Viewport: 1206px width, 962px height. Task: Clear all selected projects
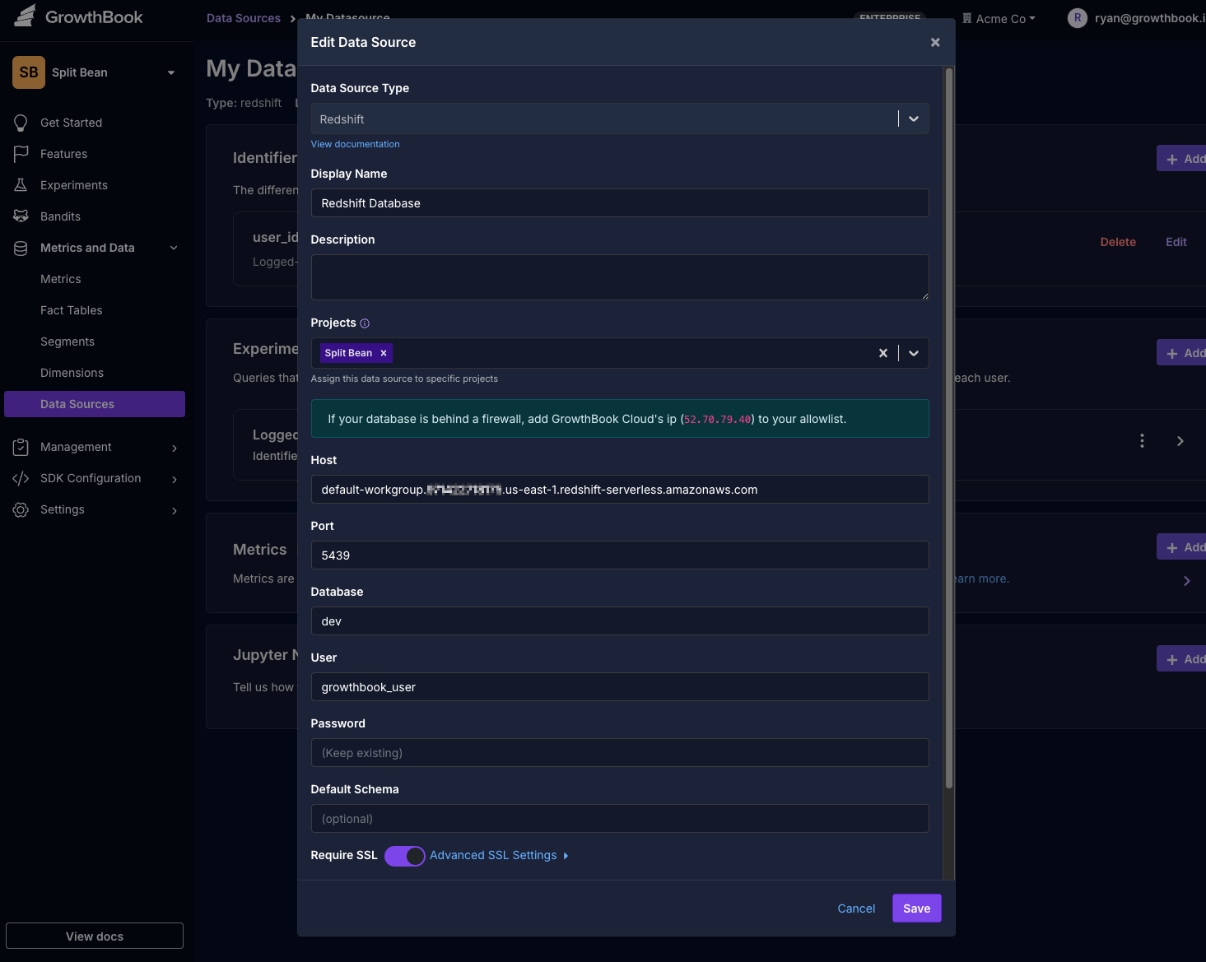tap(883, 353)
